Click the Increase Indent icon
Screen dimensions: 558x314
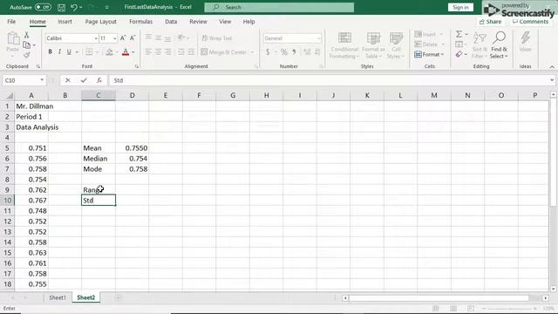191,52
